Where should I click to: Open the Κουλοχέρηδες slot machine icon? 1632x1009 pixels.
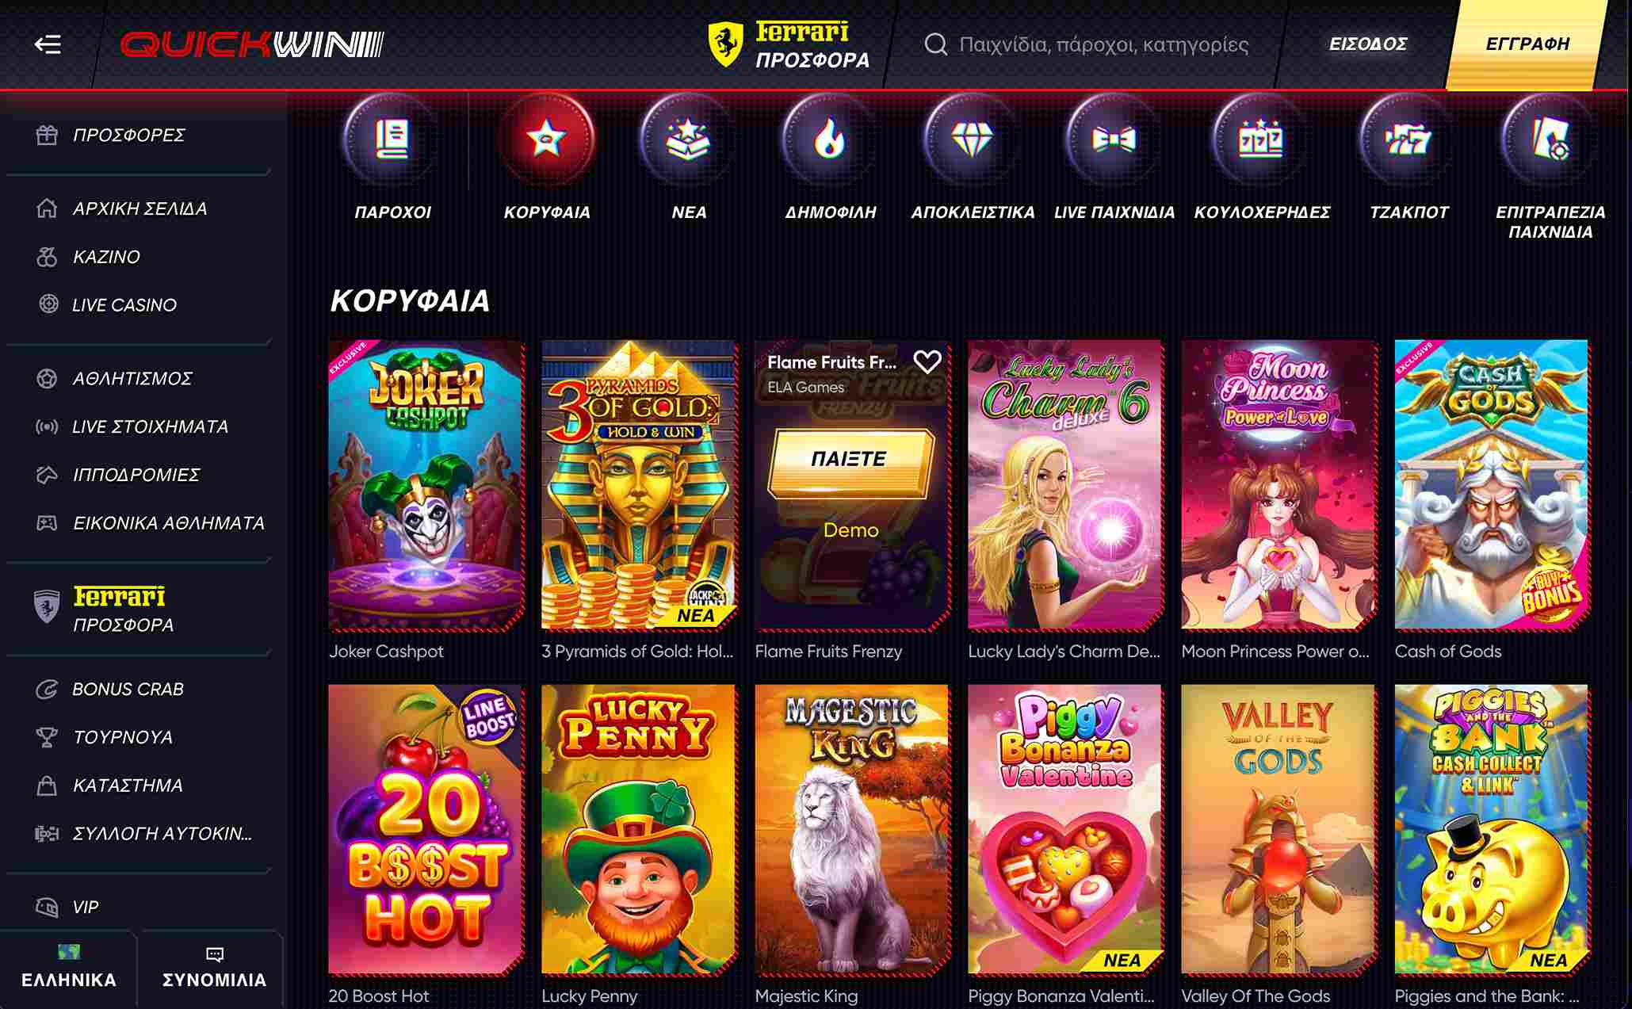(x=1260, y=140)
